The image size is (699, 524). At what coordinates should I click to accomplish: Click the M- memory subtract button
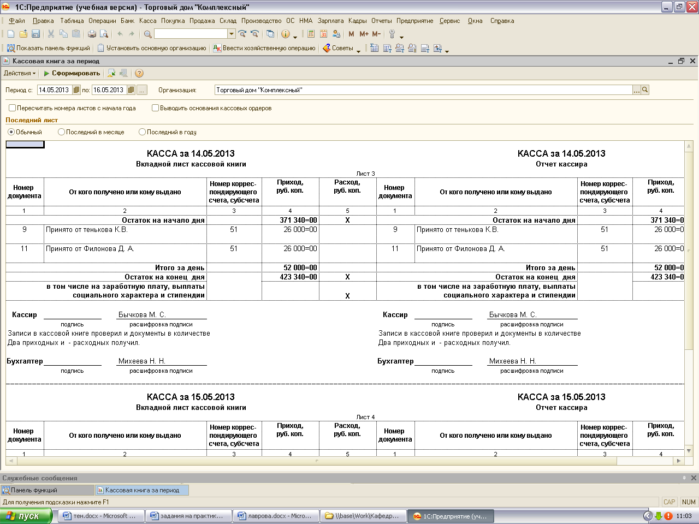[x=376, y=34]
